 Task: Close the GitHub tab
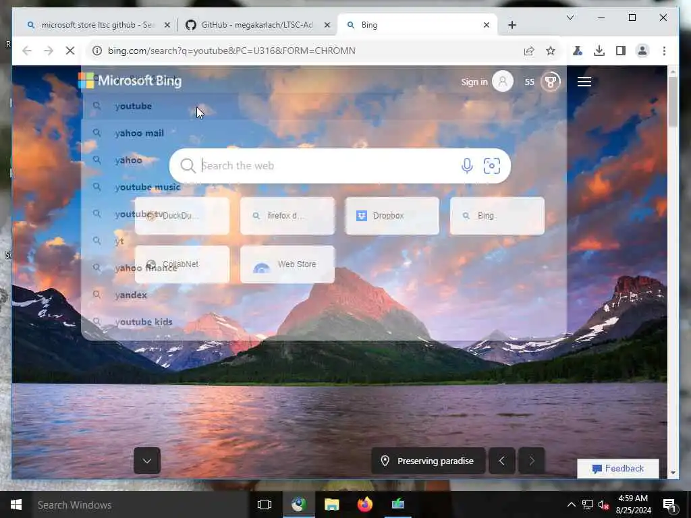coord(327,25)
